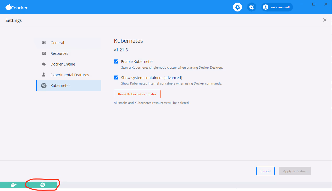Click the Kubernetes page heading
Image resolution: width=332 pixels, height=191 pixels.
point(128,41)
